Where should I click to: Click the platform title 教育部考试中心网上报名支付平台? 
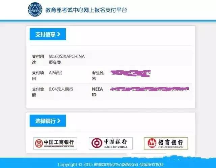(86, 10)
